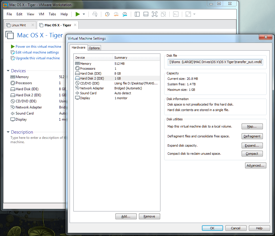Switch to the Options tab
Screen dimensions: 275x236
94,48
